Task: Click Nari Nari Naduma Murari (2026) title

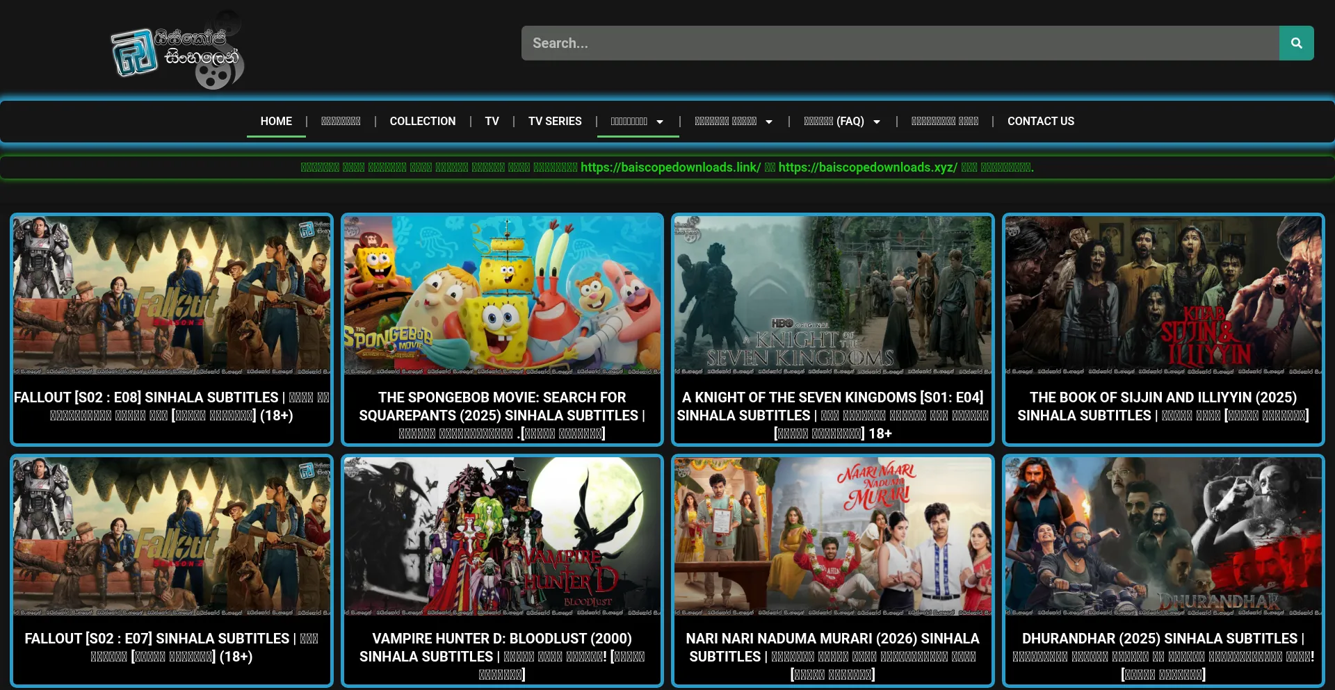Action: coord(833,657)
